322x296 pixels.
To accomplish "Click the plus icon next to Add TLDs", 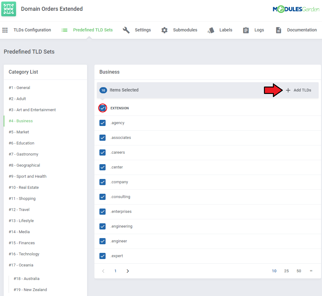I will coord(288,90).
